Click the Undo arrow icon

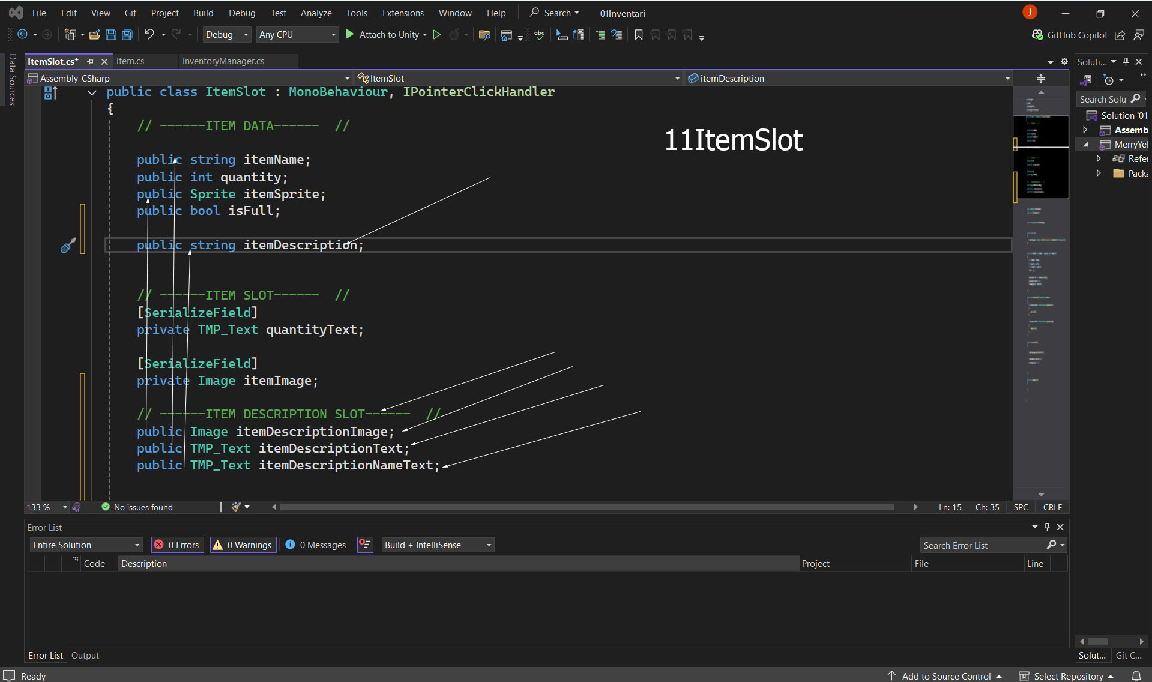149,35
